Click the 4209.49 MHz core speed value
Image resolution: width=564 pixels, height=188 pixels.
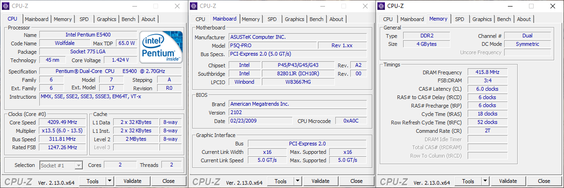[62, 123]
